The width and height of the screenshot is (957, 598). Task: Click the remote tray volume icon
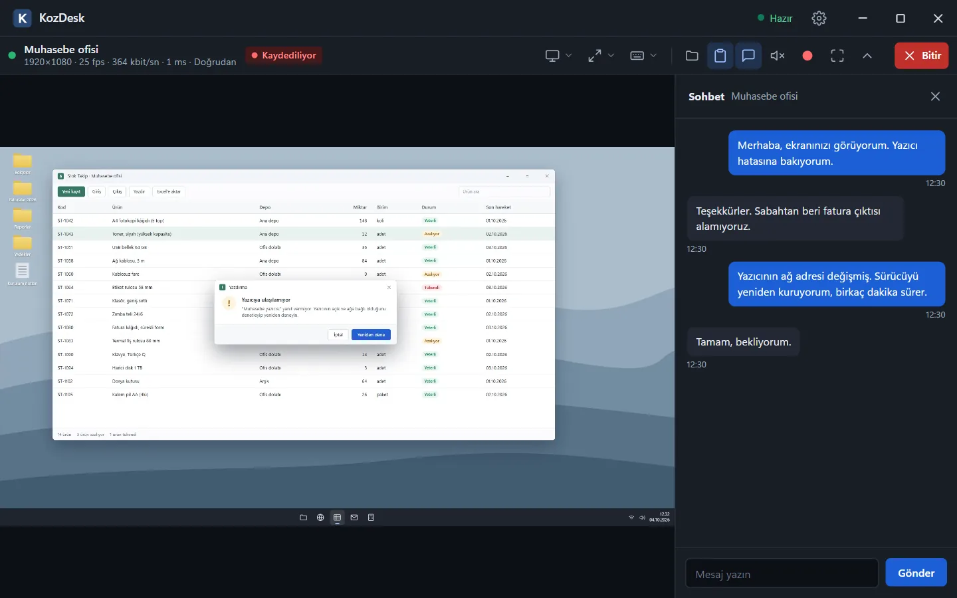tap(642, 517)
